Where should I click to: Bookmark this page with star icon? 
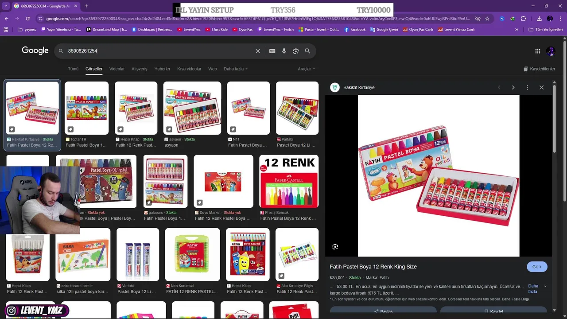tap(487, 19)
